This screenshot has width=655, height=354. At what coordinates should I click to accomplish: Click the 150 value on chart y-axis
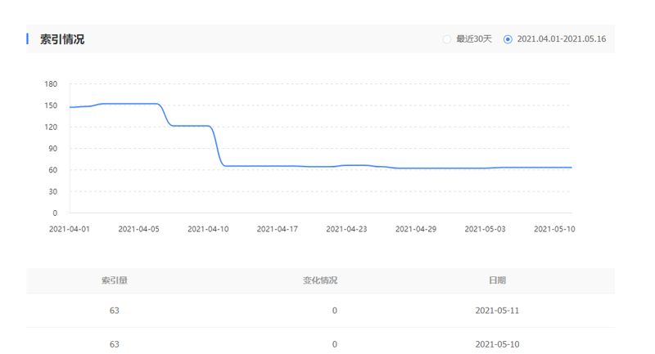pyautogui.click(x=51, y=105)
